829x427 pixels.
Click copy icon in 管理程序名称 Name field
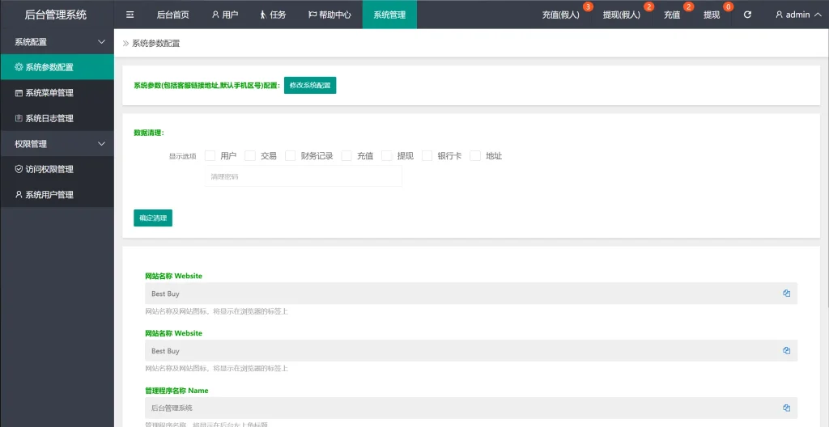coord(786,408)
